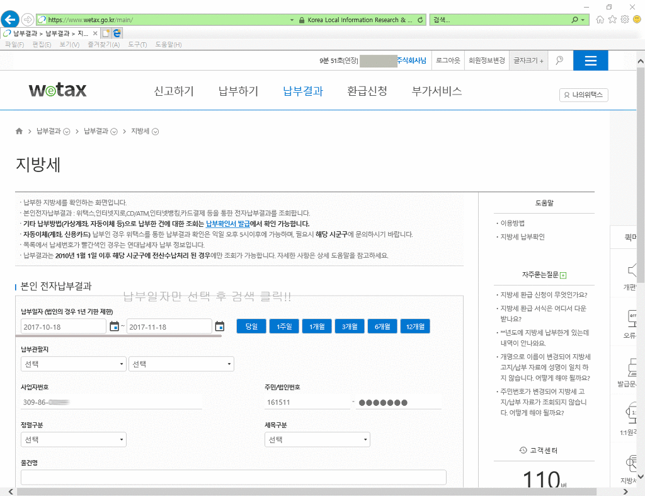Click the magnifier search icon in header
This screenshot has width=645, height=496.
click(559, 61)
